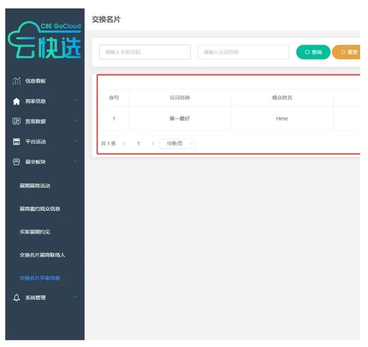Click the 展会板块 sidebar icon
The image size is (368, 347).
click(x=16, y=162)
